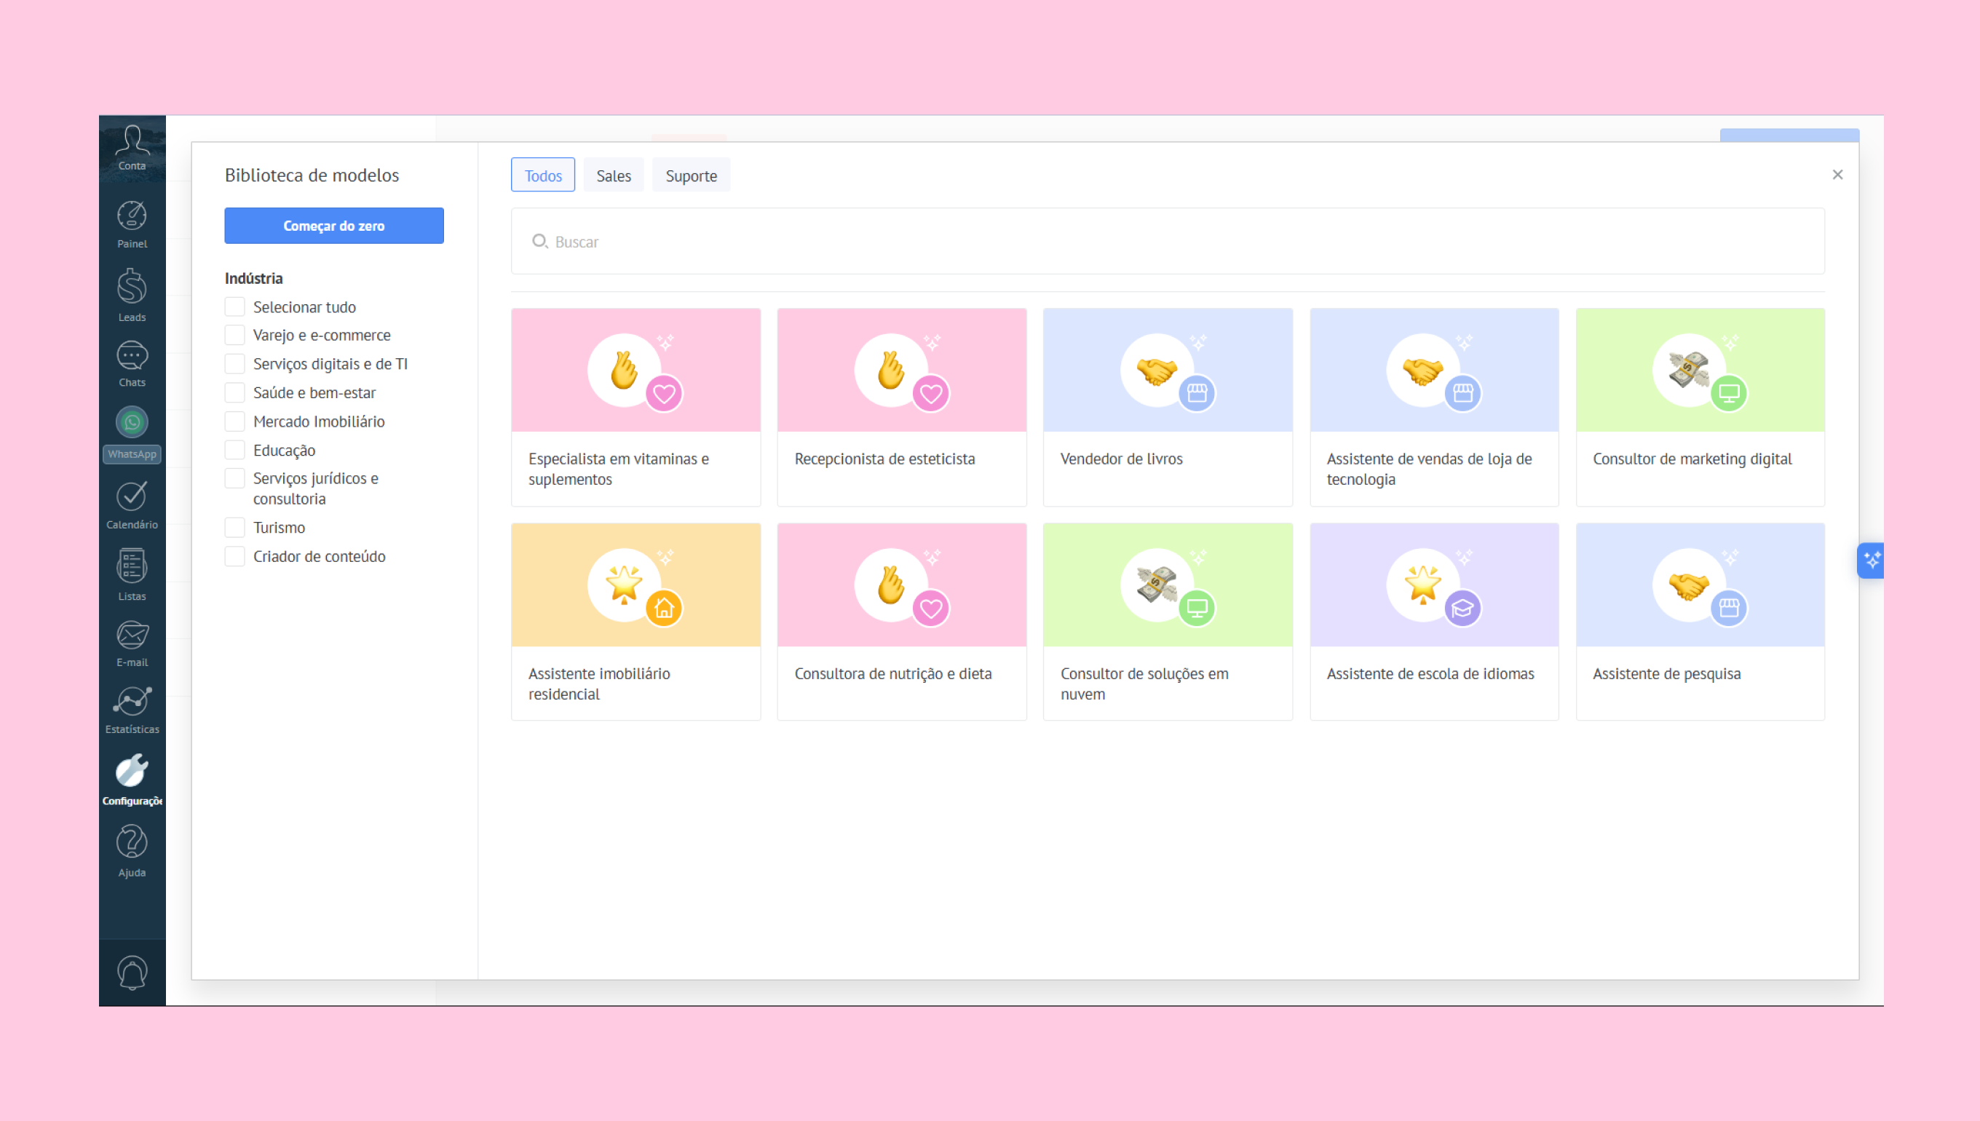
Task: Open Consultor de marketing digital template
Action: [x=1700, y=408]
